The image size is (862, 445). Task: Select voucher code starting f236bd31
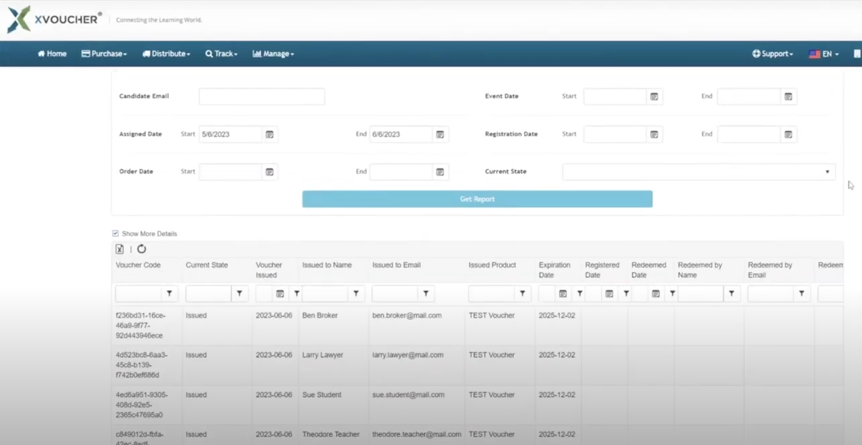click(140, 326)
